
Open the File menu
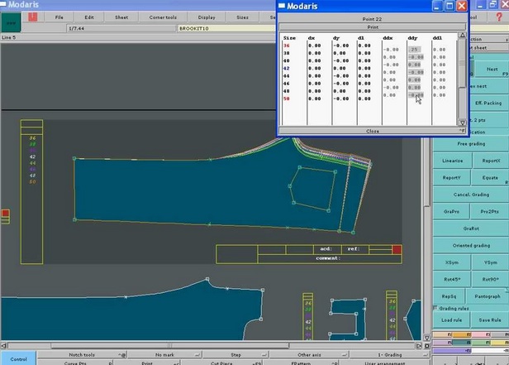(59, 17)
